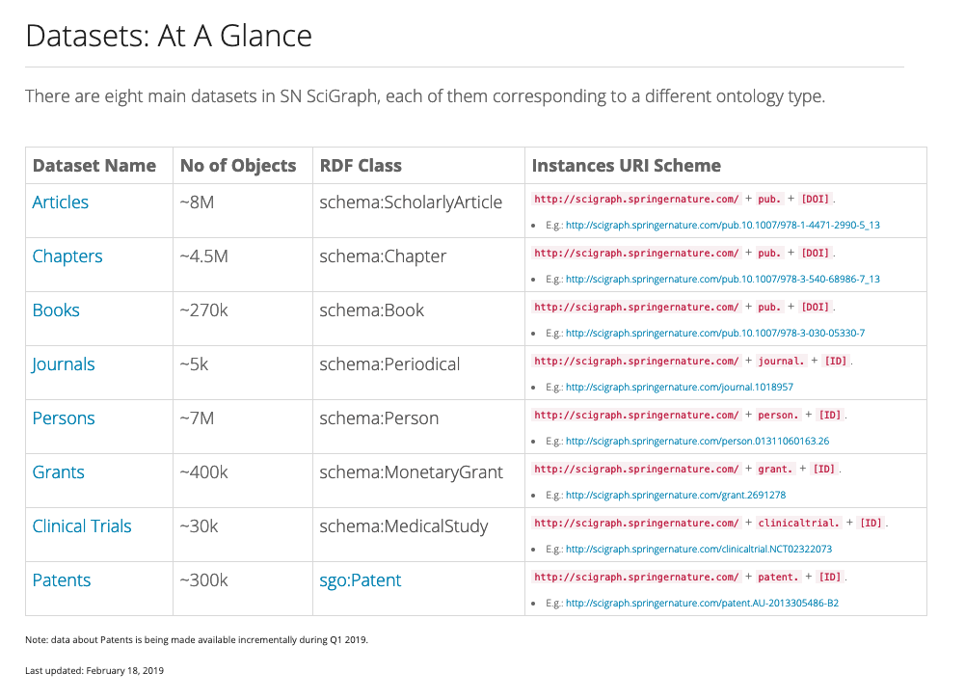The width and height of the screenshot is (965, 700).
Task: Click the Books dataset link
Action: pyautogui.click(x=56, y=310)
